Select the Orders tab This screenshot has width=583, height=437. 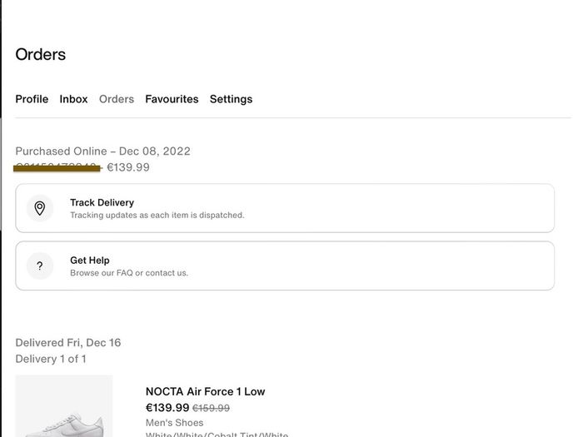(117, 99)
